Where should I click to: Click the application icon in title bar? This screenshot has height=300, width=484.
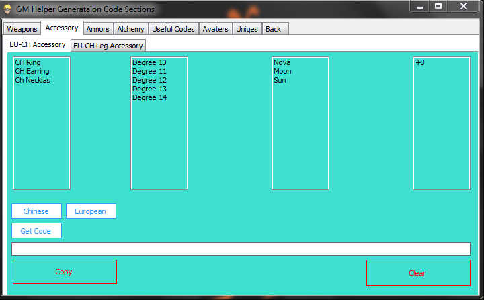point(7,9)
